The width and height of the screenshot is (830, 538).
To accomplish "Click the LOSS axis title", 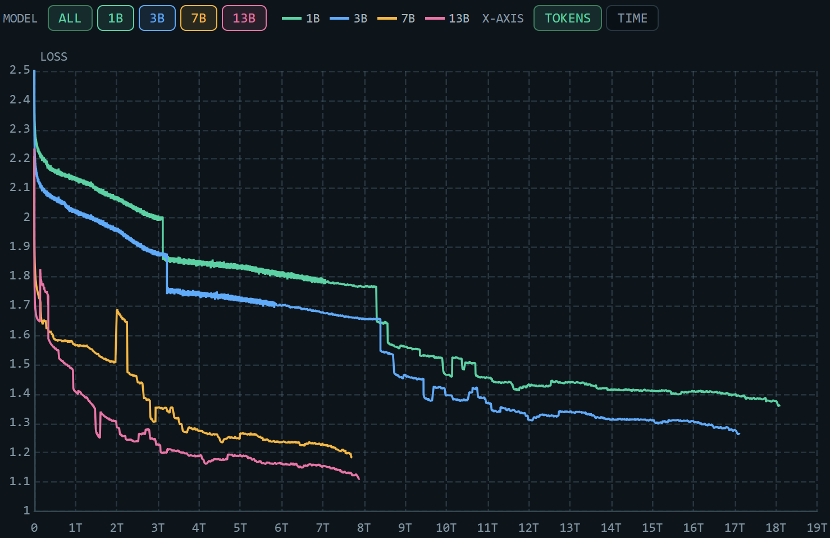I will click(x=54, y=57).
